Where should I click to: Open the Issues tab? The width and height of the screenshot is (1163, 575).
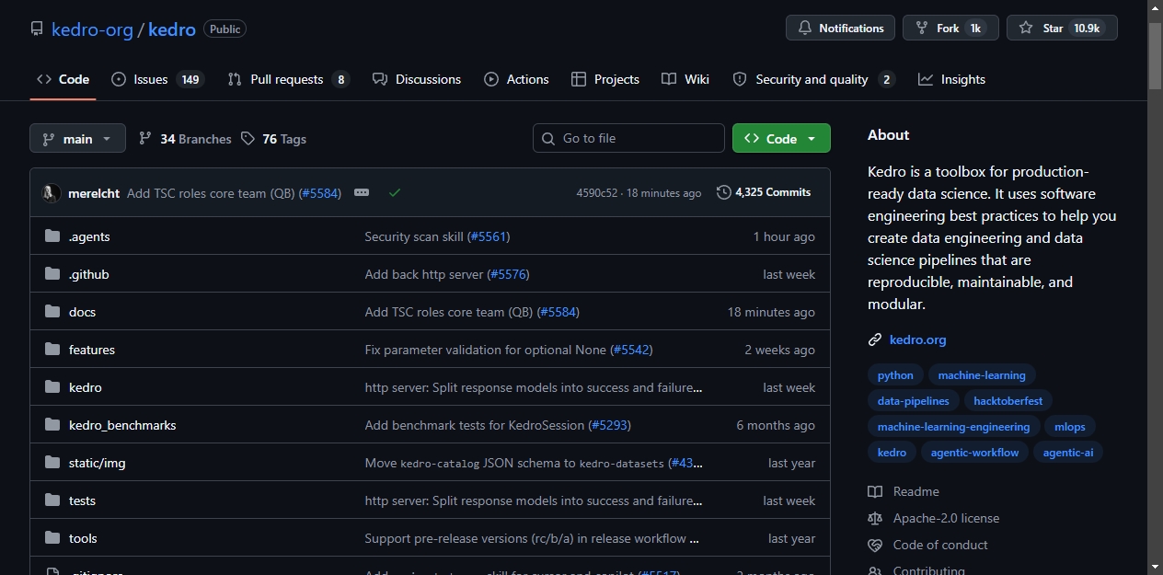pos(156,79)
